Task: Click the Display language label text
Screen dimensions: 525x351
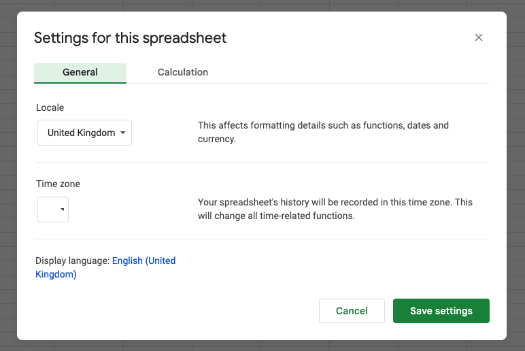Action: pos(72,261)
